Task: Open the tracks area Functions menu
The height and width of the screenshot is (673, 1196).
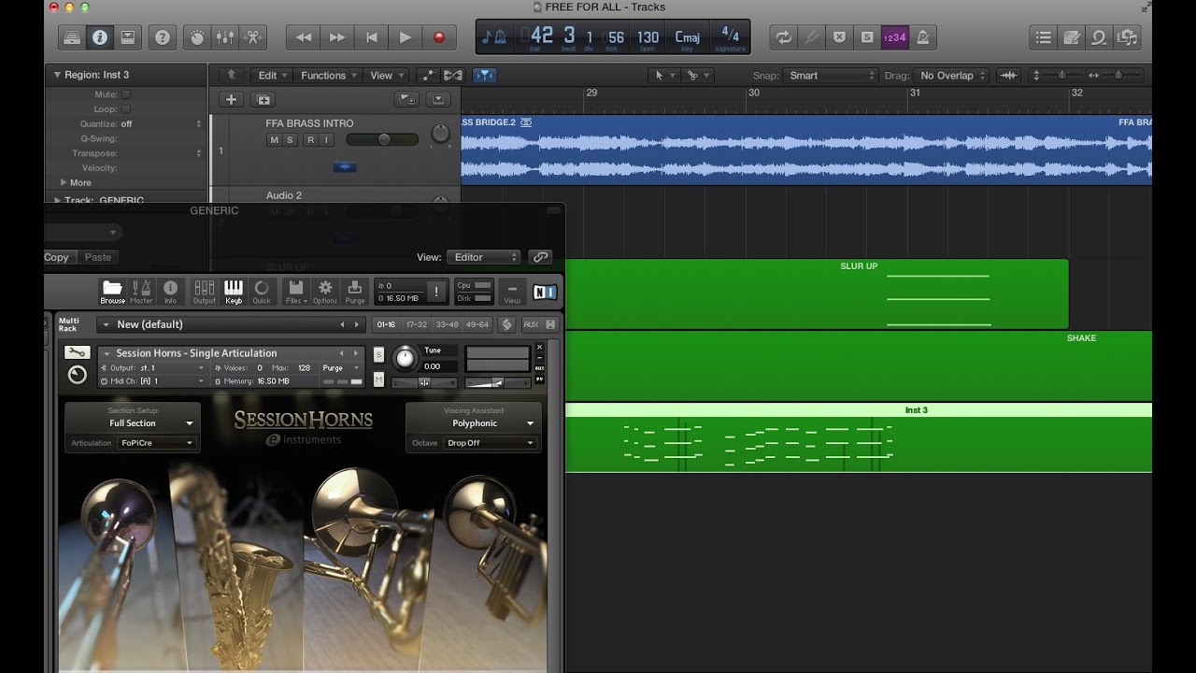Action: (328, 76)
